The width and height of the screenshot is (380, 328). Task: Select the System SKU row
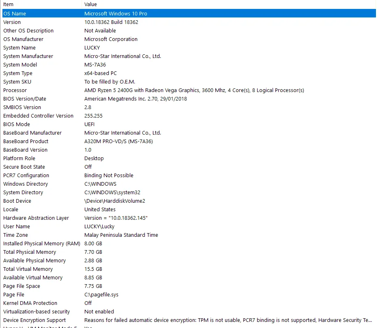pyautogui.click(x=189, y=81)
